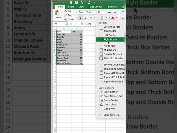Click Draw Border Grid tool
The width and height of the screenshot is (177, 133).
tap(110, 96)
